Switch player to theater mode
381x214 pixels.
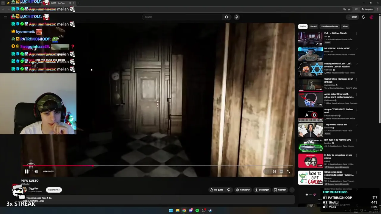(x=282, y=171)
